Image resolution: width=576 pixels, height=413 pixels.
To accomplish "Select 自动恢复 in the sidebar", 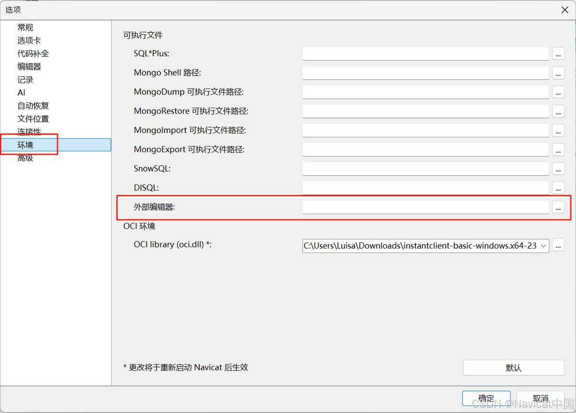I will 33,105.
